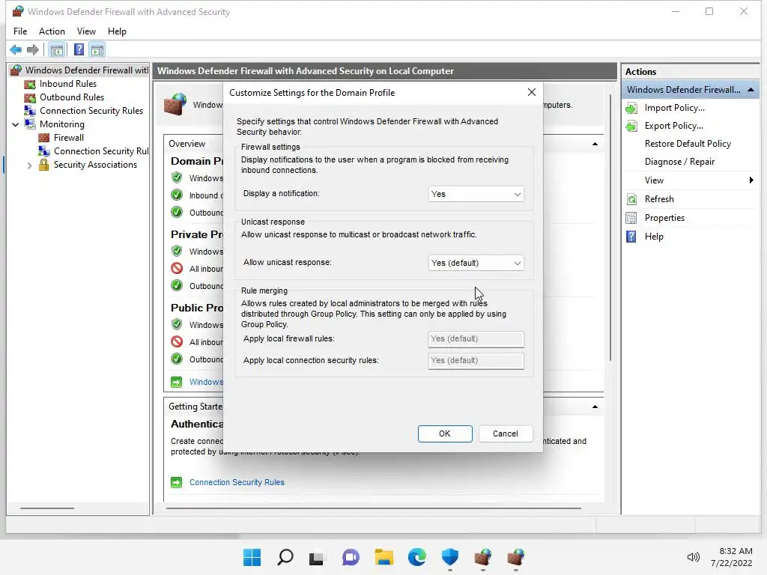Open taskbar Search
Screen dimensions: 767x575
pos(285,557)
